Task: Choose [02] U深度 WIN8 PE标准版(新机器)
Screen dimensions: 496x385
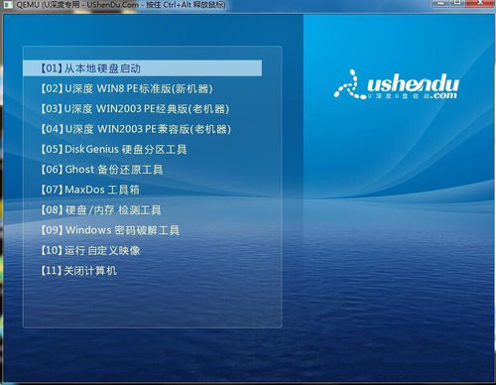Action: (x=127, y=88)
